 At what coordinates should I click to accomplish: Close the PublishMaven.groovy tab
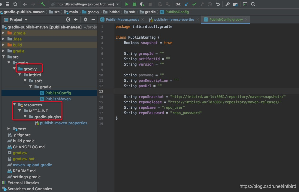pos(143,19)
